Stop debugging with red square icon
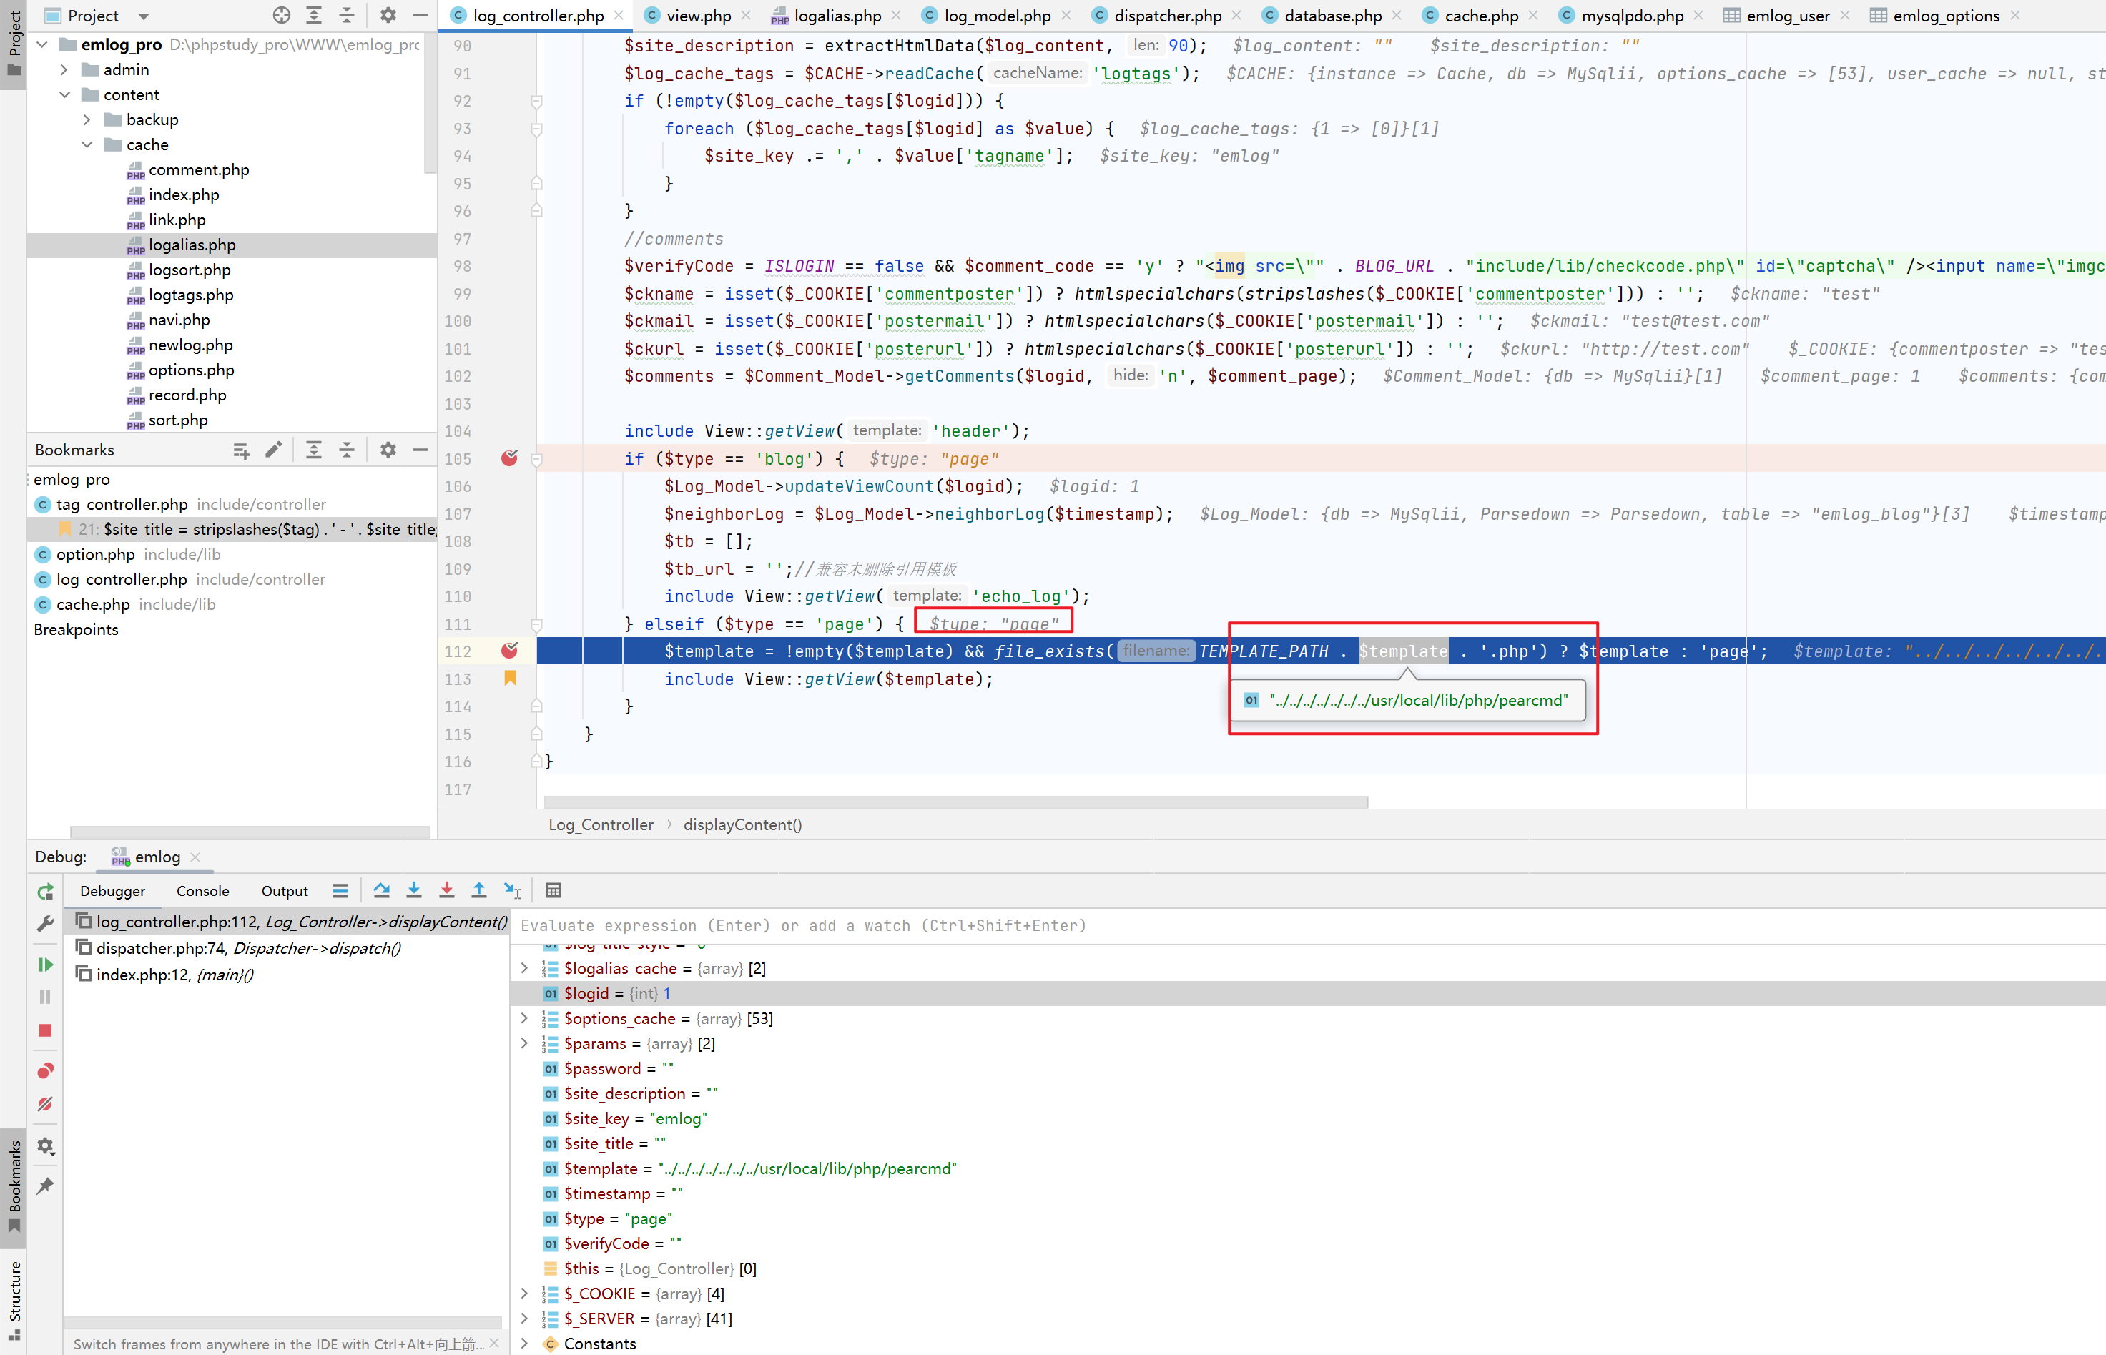The width and height of the screenshot is (2106, 1355). point(46,1030)
